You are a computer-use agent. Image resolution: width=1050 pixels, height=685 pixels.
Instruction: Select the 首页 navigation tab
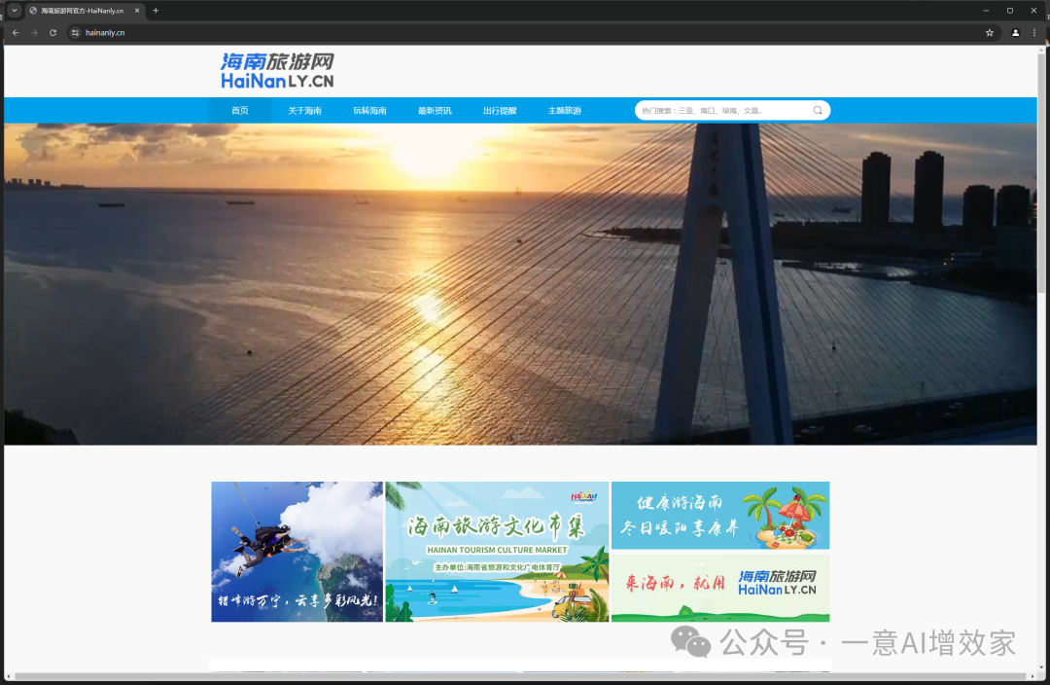click(x=239, y=111)
